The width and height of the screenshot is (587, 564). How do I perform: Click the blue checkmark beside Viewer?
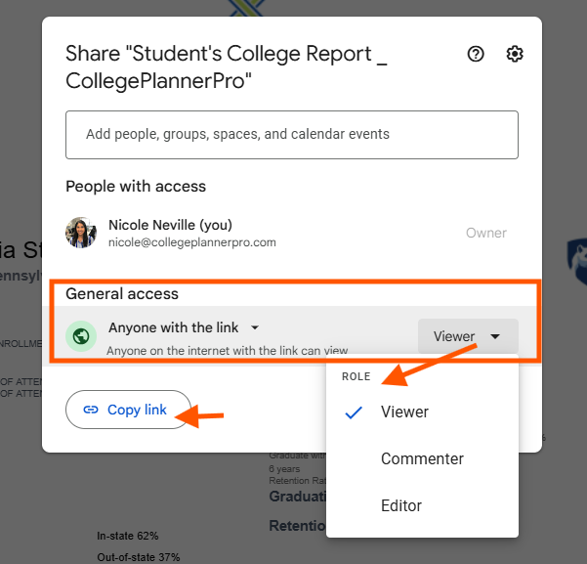[355, 412]
